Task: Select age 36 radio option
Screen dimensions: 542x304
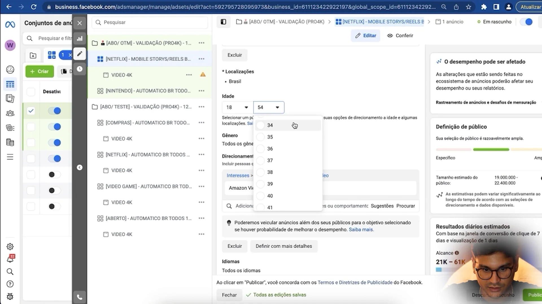Action: tap(261, 149)
